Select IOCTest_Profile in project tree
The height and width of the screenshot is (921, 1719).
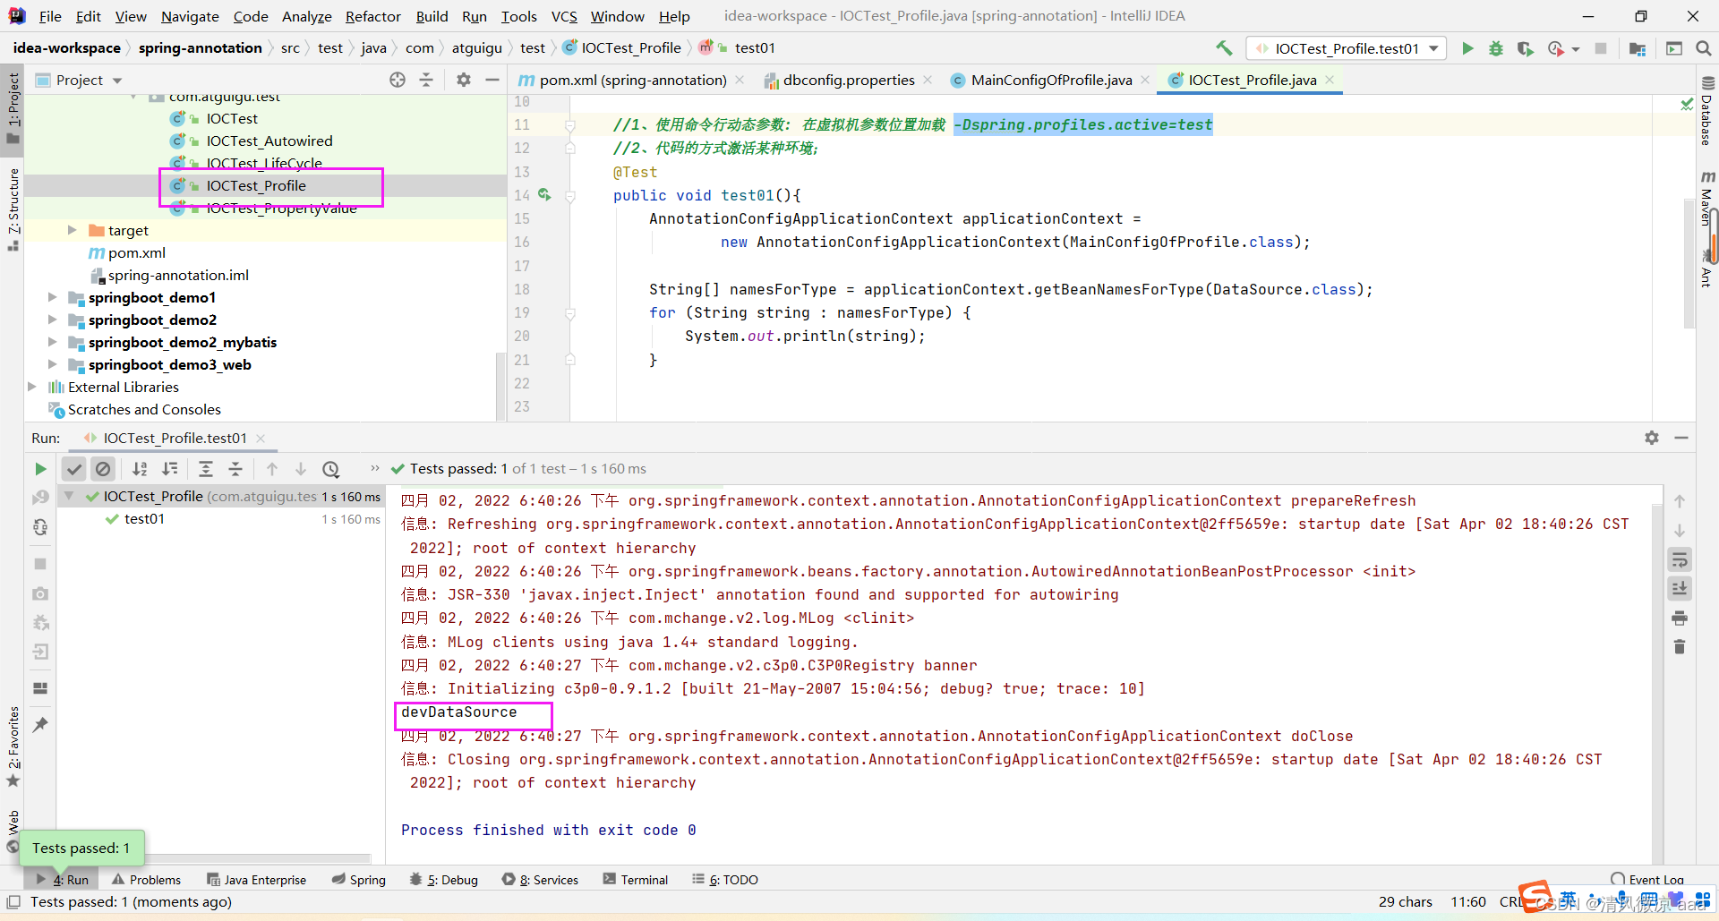(256, 185)
